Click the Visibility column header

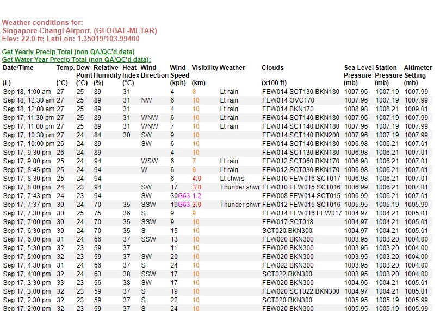[204, 68]
